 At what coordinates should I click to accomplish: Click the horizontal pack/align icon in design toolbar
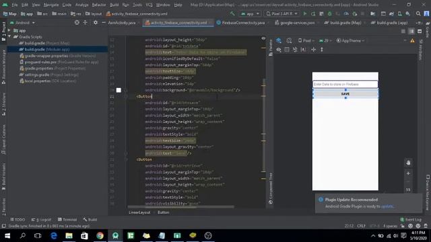(313, 50)
